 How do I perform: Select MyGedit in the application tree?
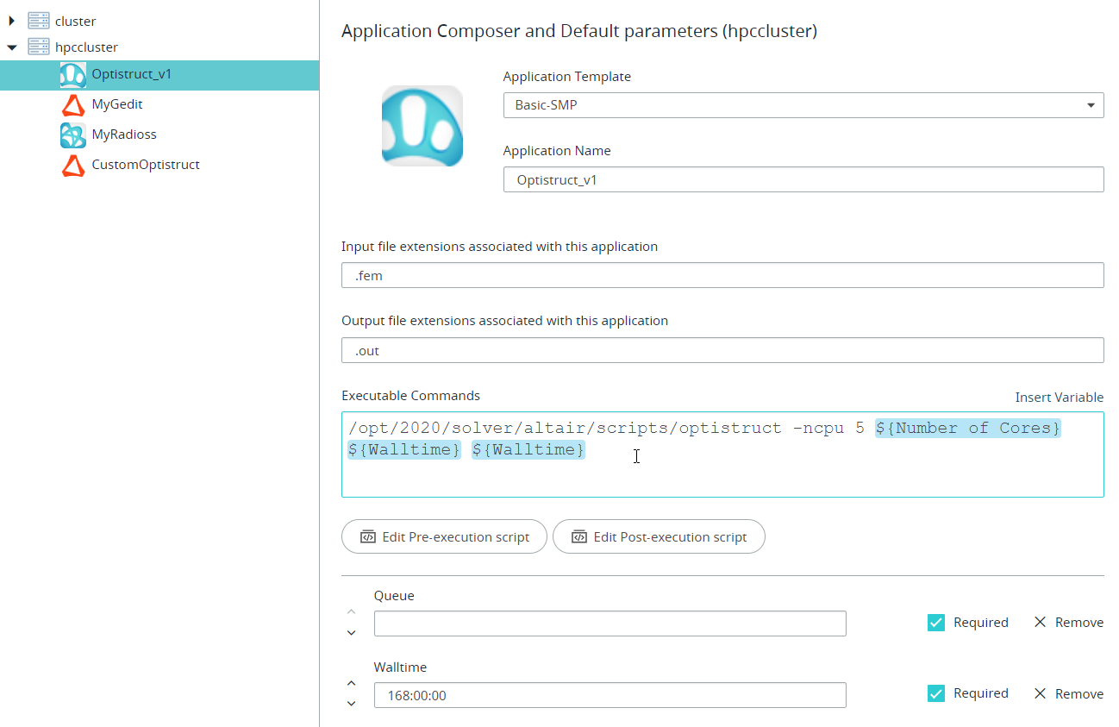click(x=117, y=104)
